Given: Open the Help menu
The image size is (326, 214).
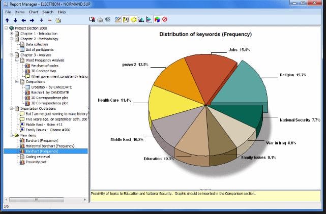Looking at the screenshot, I should click(62, 12).
